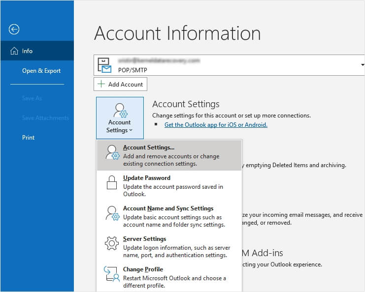Choose Account Settings... from the dropdown menu
The width and height of the screenshot is (365, 292).
click(169, 155)
